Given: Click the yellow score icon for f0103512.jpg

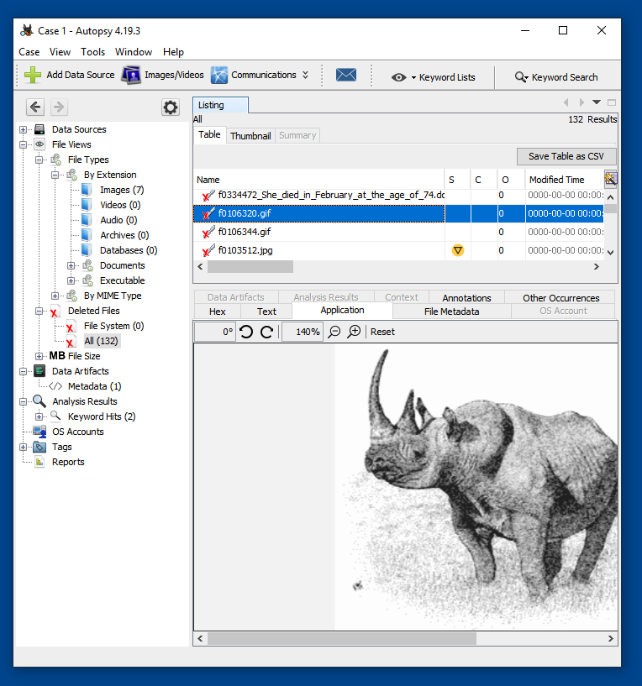Looking at the screenshot, I should click(x=458, y=251).
